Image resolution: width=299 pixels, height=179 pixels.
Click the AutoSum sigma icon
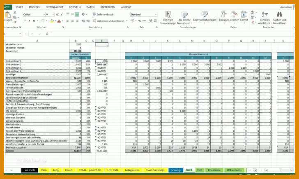tap(253, 13)
